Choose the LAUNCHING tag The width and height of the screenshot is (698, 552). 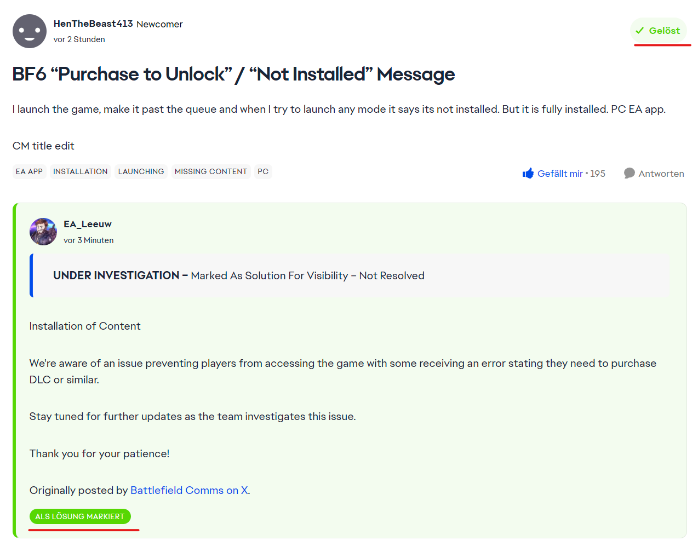tap(141, 171)
